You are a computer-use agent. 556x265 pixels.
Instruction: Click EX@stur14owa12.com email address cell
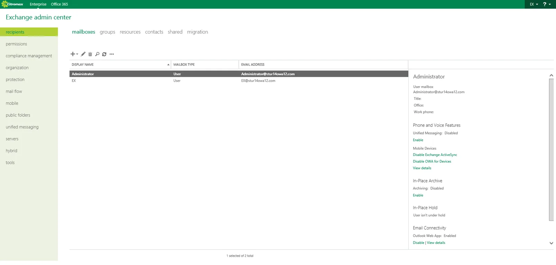tap(258, 81)
